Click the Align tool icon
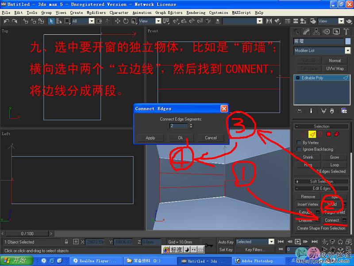 pyautogui.click(x=277, y=21)
